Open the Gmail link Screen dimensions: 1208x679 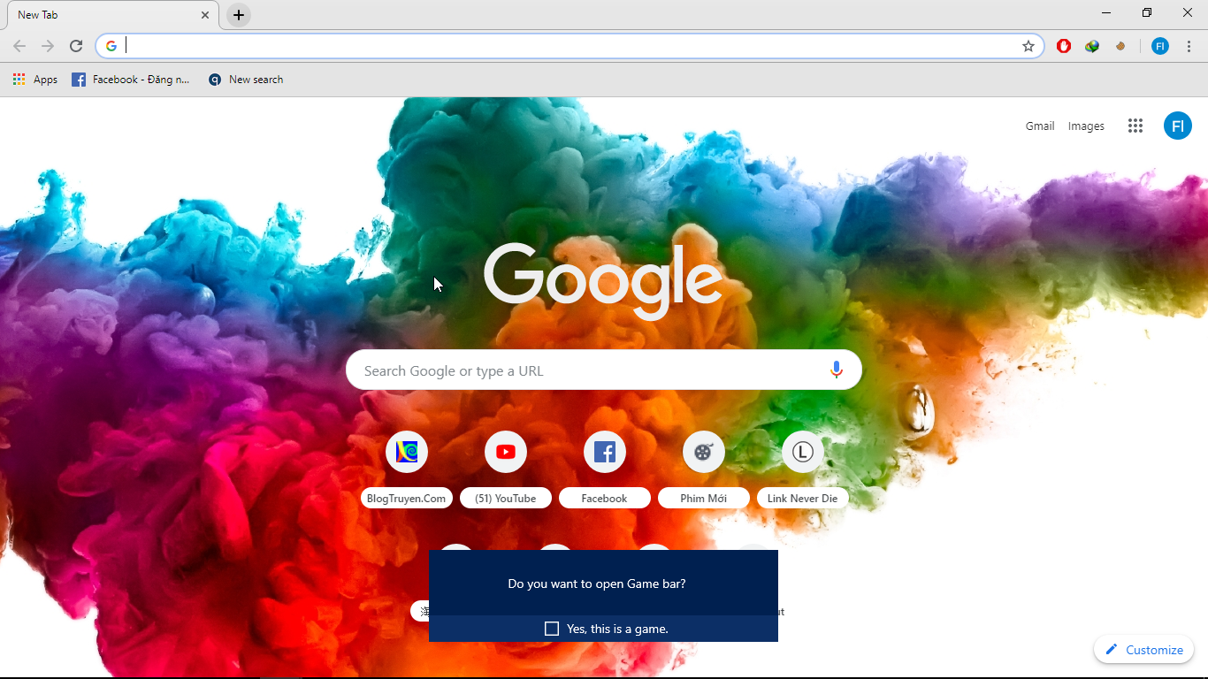(x=1039, y=126)
